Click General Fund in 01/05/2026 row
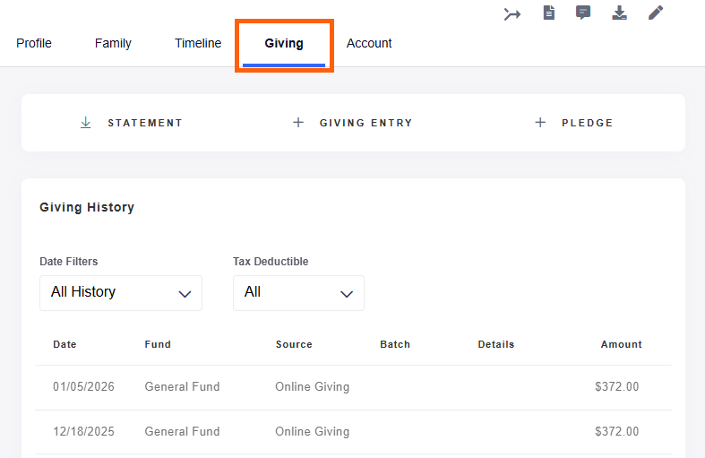The width and height of the screenshot is (705, 458). coord(182,387)
